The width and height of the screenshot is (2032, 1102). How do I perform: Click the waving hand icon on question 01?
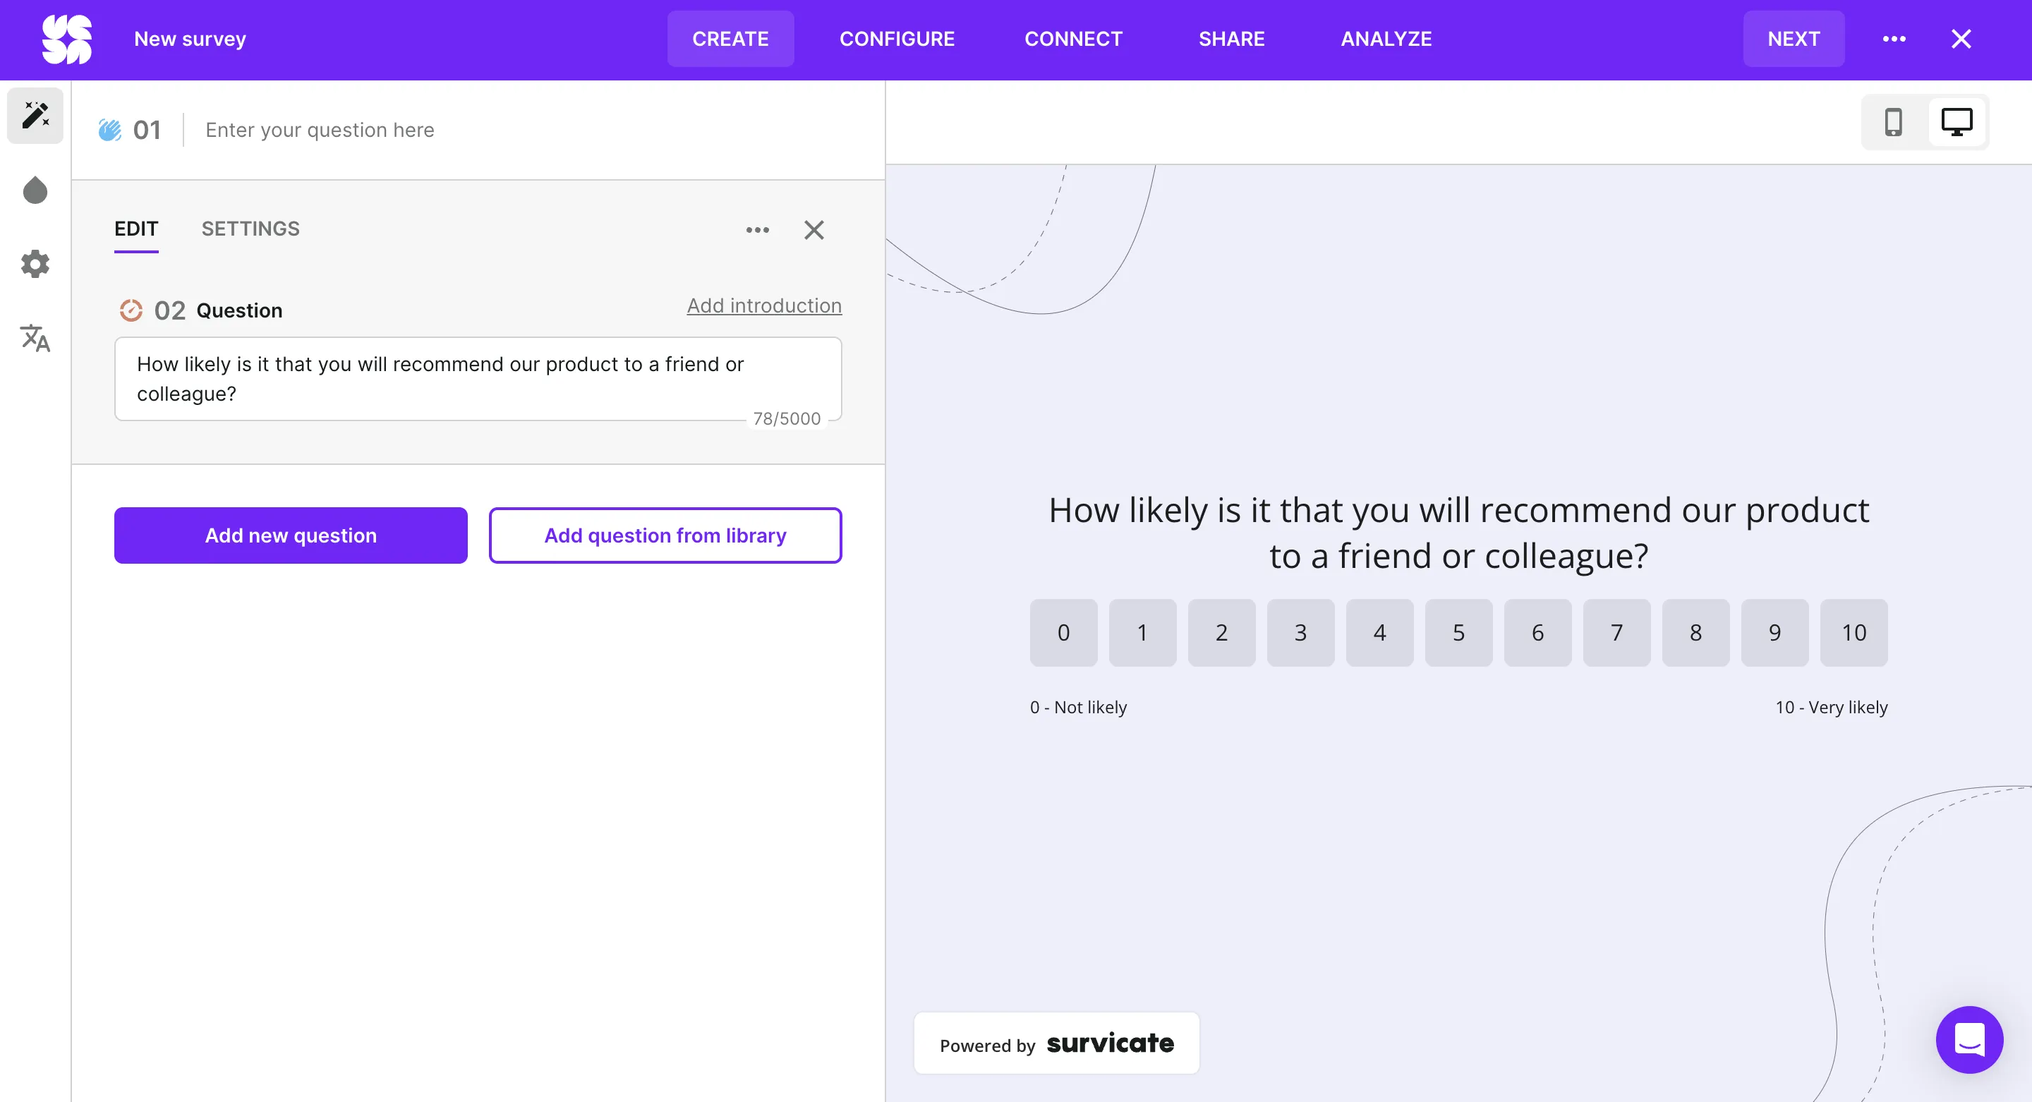[109, 129]
